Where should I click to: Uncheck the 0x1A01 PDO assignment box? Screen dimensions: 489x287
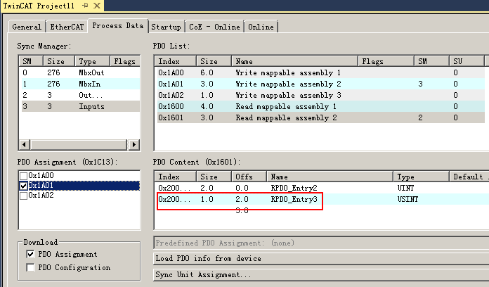(x=24, y=186)
